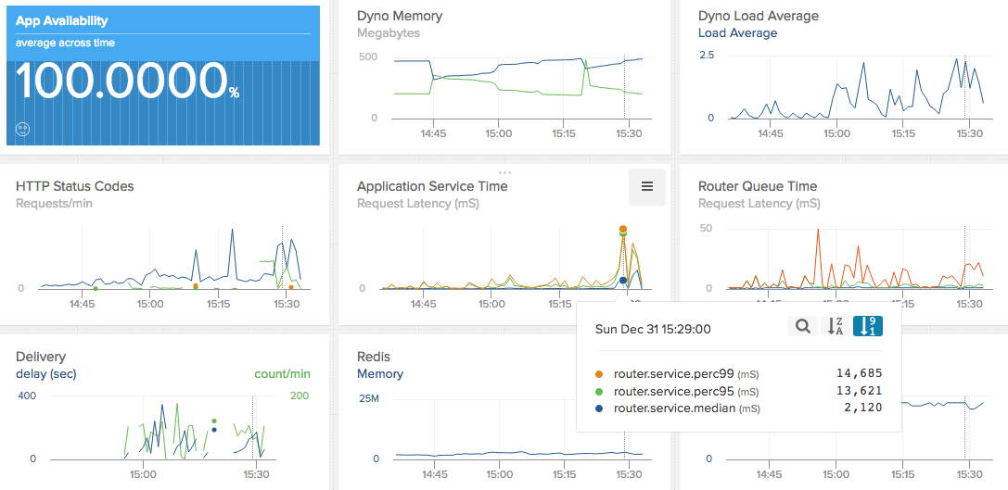The image size is (1008, 490).
Task: Click the 25M axis value in Redis chart
Action: coord(368,399)
